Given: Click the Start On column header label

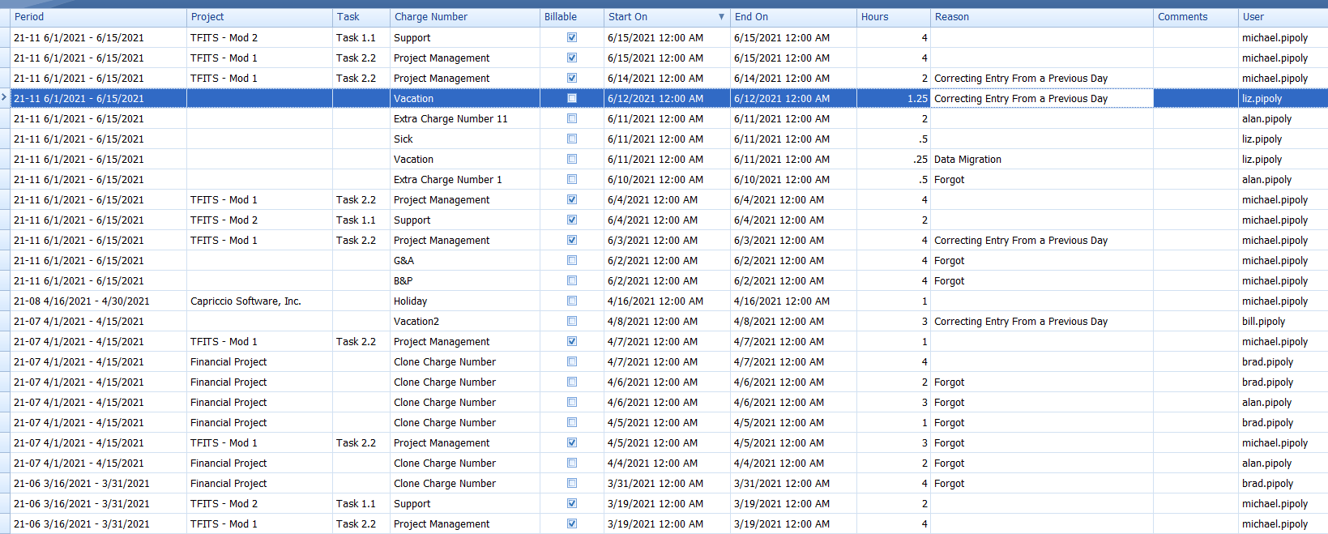Looking at the screenshot, I should pyautogui.click(x=628, y=17).
